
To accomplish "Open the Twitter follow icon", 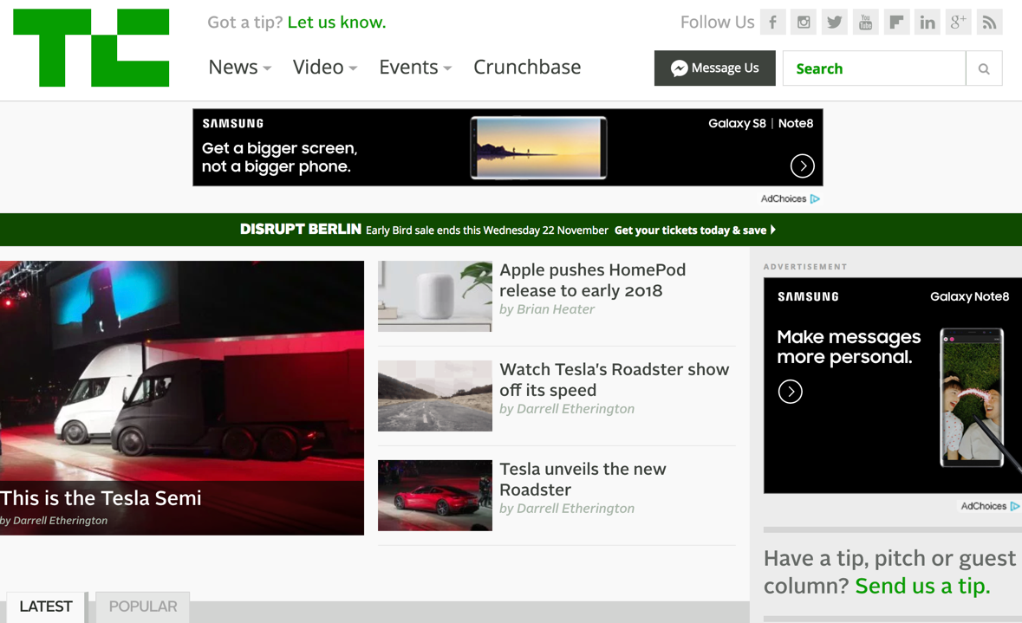I will 835,23.
